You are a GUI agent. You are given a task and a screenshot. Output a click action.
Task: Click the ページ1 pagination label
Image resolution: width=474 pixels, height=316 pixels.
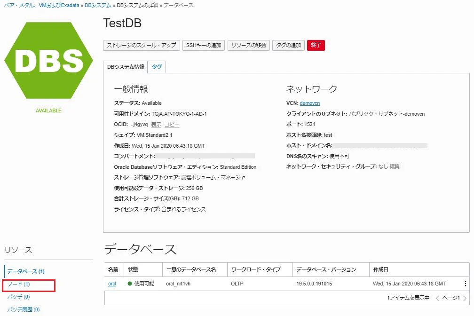[x=451, y=298]
